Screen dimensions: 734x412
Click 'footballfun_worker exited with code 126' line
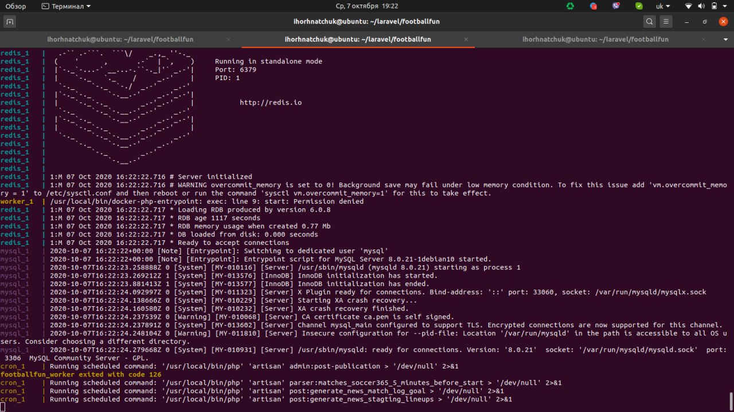click(81, 374)
